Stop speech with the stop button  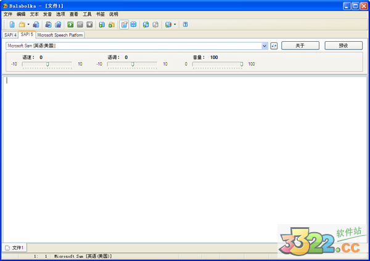[89, 25]
